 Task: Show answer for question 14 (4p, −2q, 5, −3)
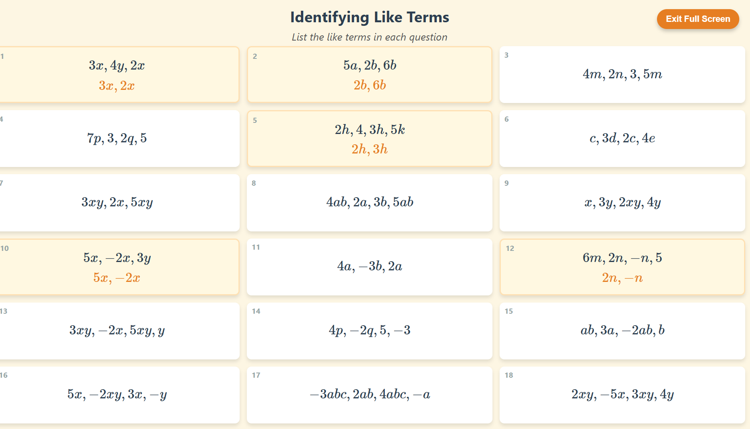tap(370, 331)
